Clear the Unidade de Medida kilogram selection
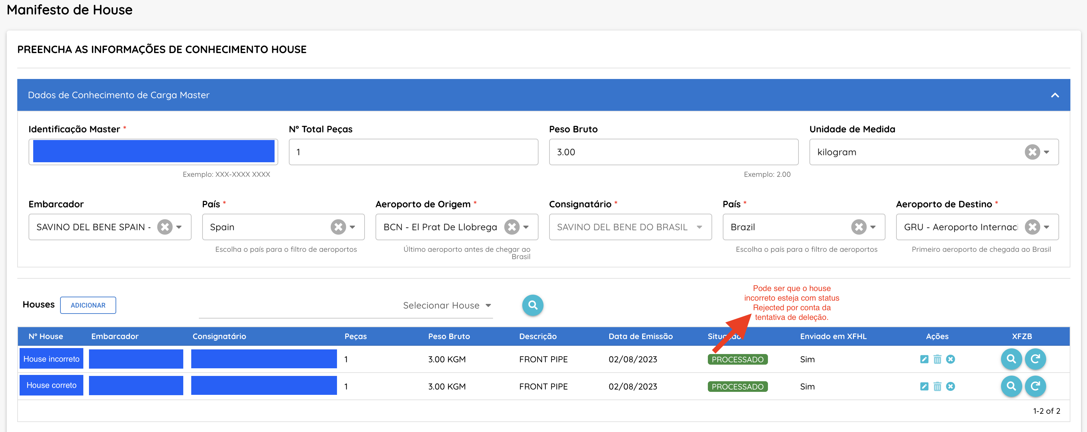The width and height of the screenshot is (1087, 432). 1032,152
